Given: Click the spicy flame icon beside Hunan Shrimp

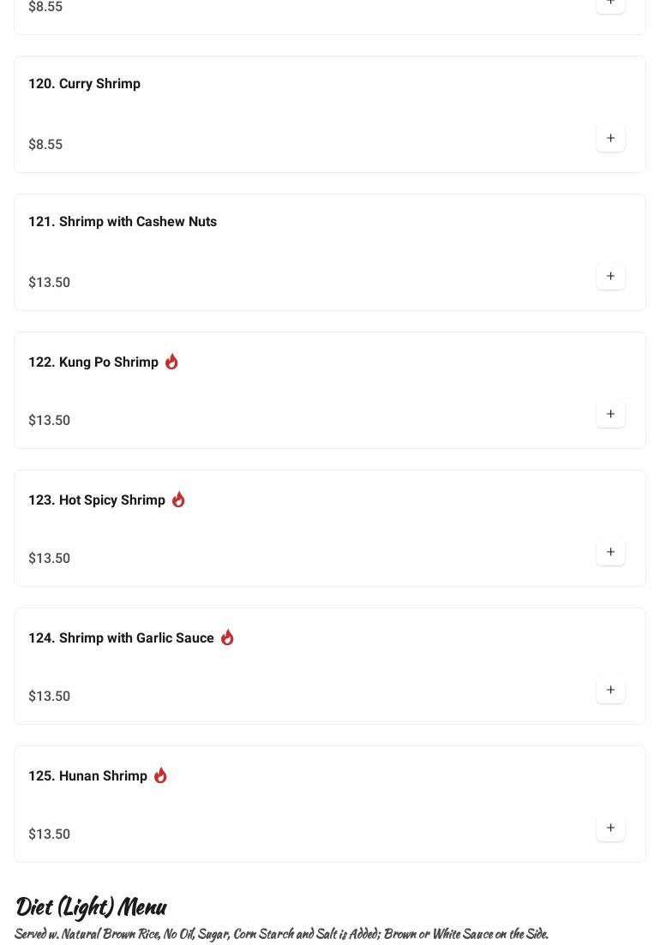Looking at the screenshot, I should click(160, 775).
